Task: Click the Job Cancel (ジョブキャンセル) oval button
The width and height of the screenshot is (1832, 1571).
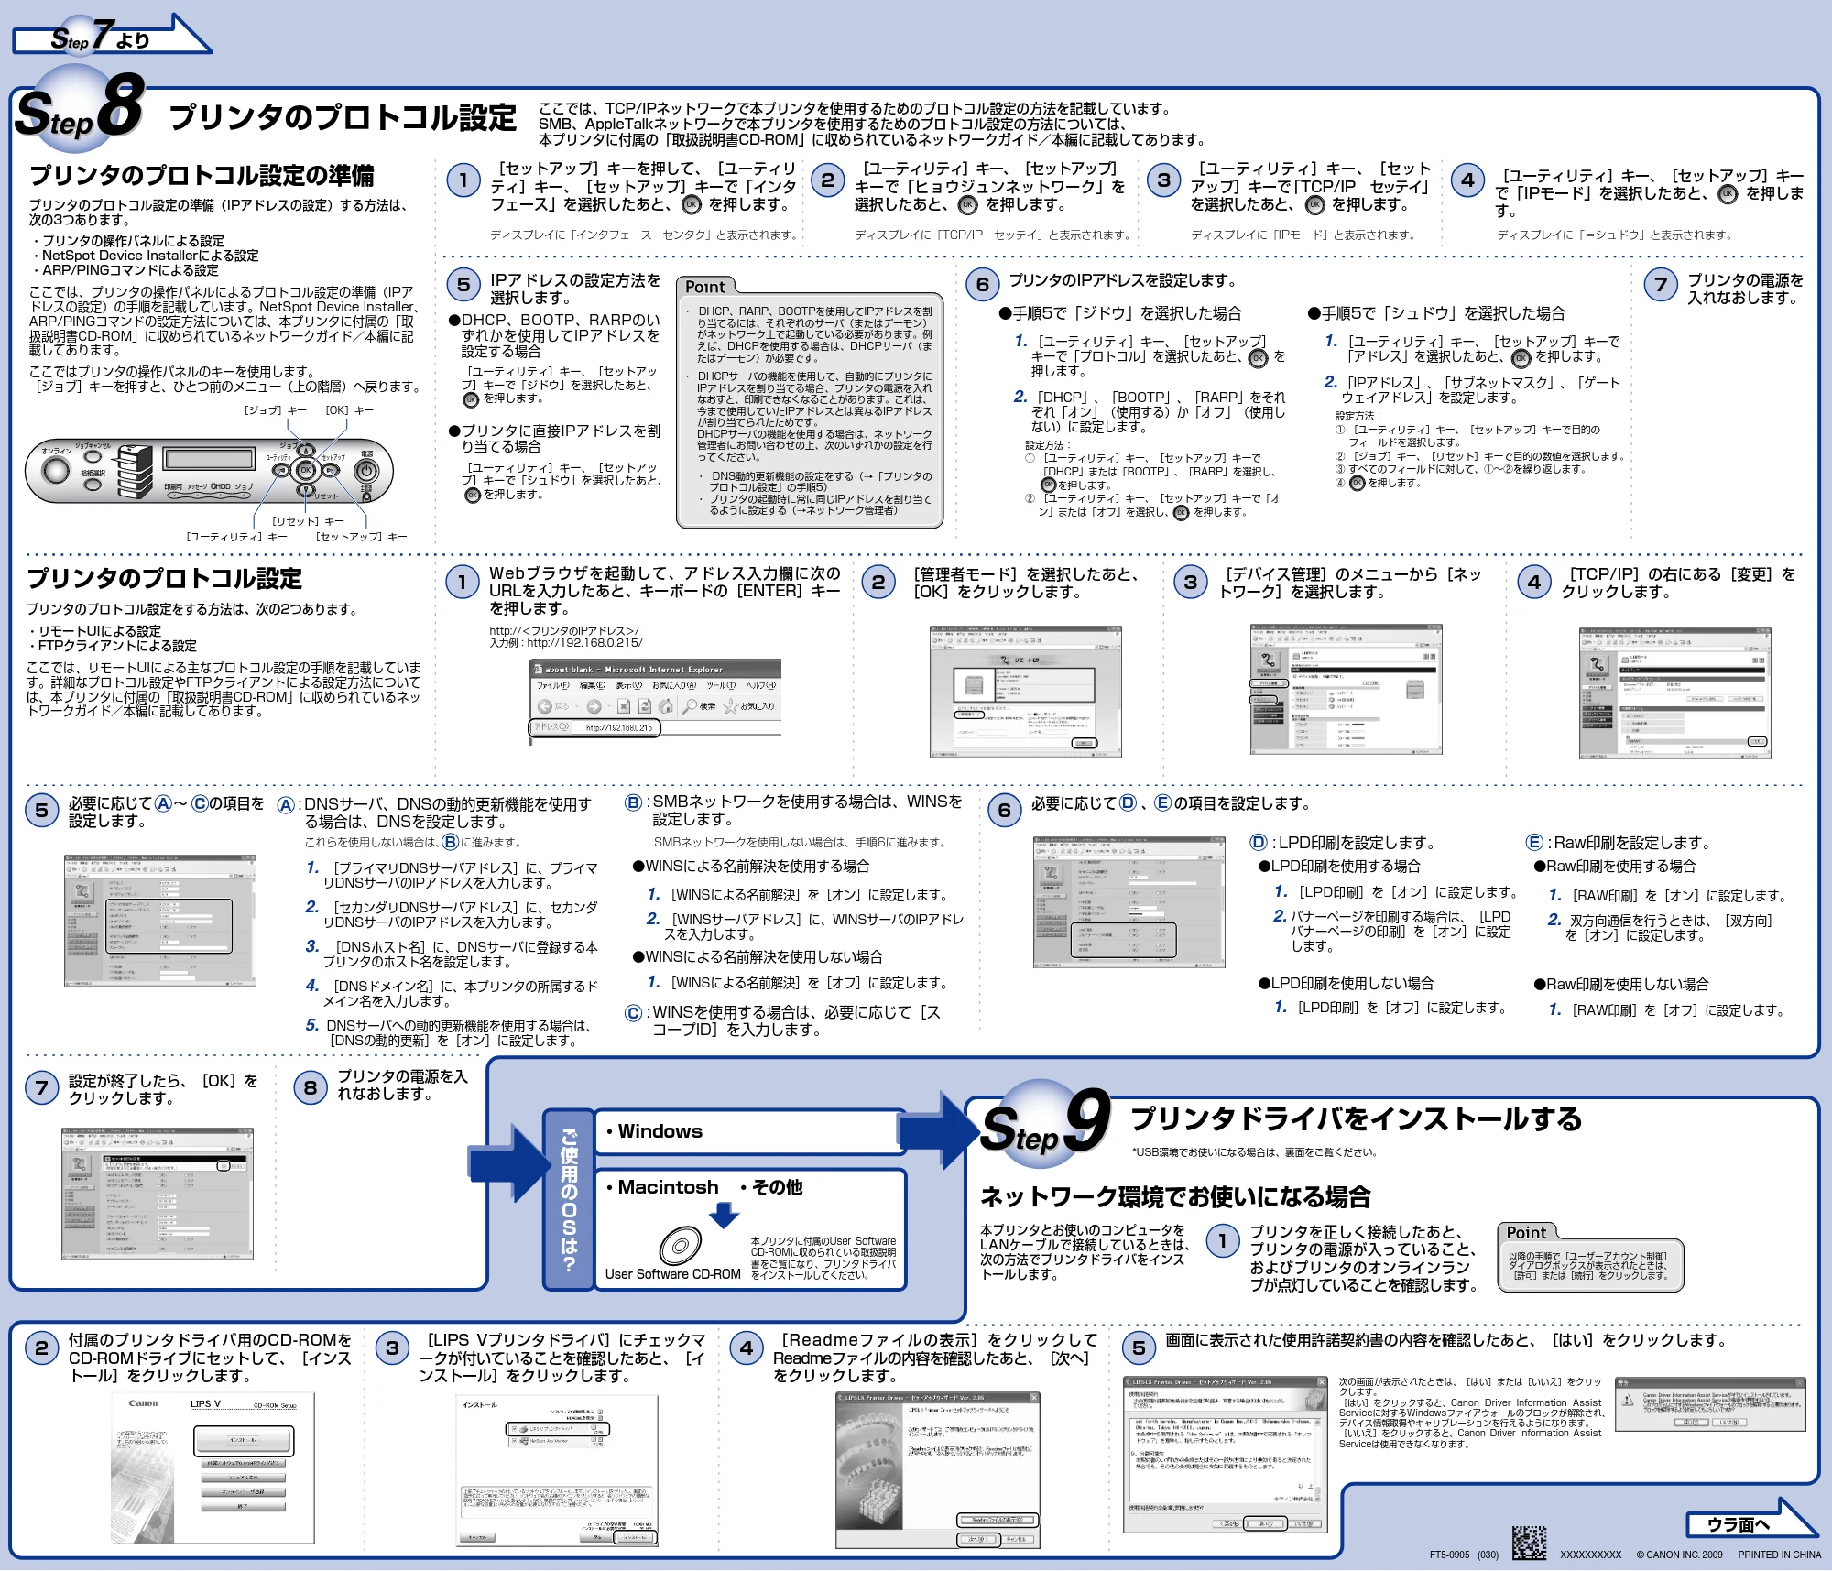Action: tap(93, 456)
